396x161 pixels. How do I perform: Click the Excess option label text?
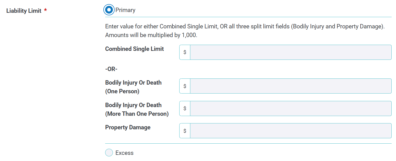pyautogui.click(x=124, y=153)
